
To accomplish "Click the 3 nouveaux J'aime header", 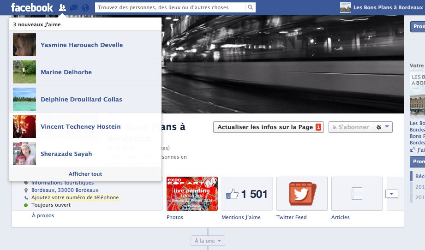I will point(37,24).
